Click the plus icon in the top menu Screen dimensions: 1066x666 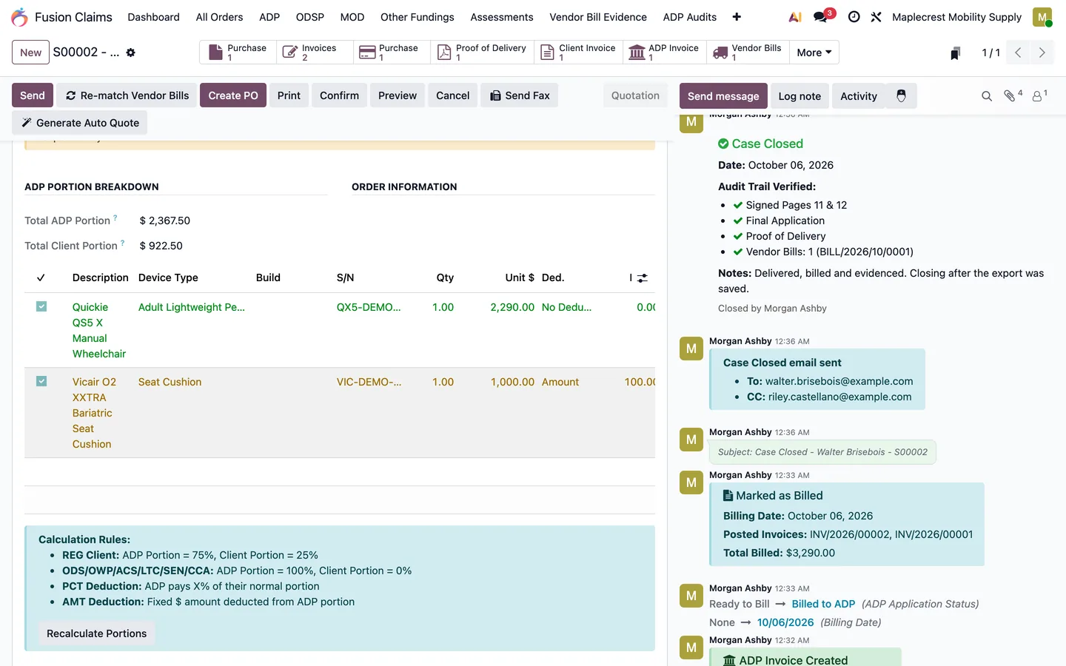click(x=737, y=17)
